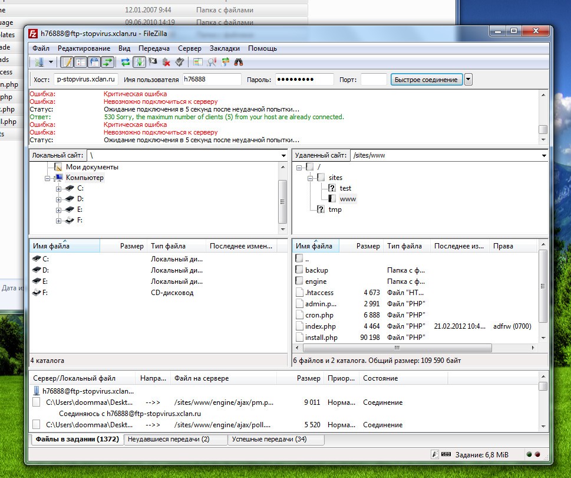Open the Редактирование menu
Screen dimensions: 571x478
pos(84,48)
